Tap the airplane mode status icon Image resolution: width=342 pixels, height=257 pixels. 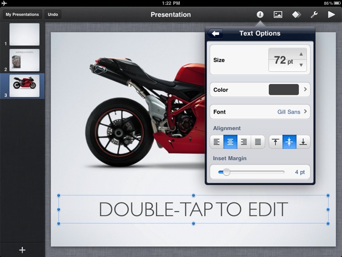4,3
